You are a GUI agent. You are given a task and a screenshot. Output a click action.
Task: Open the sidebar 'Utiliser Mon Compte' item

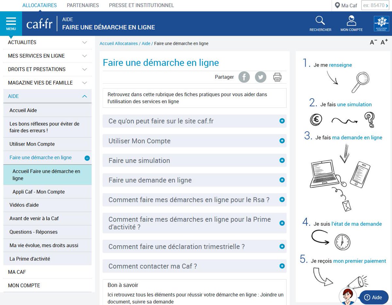(47, 144)
